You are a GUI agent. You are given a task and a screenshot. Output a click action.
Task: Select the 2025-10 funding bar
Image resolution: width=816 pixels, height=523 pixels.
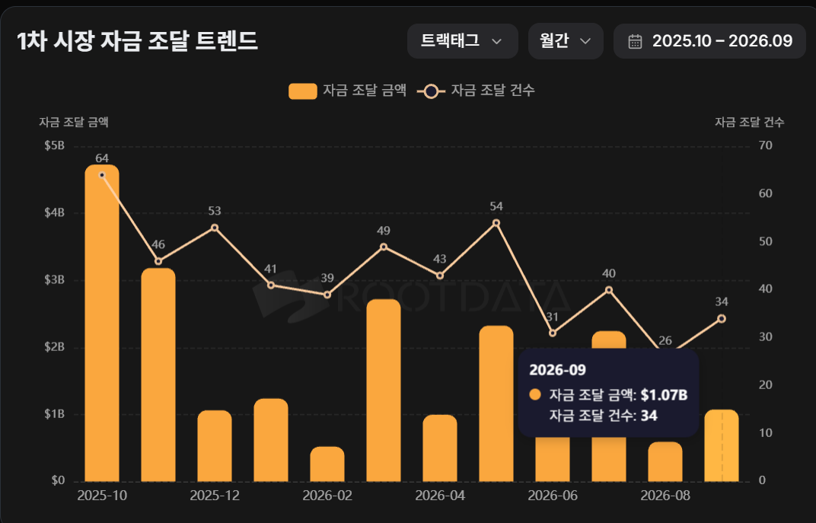click(x=102, y=324)
